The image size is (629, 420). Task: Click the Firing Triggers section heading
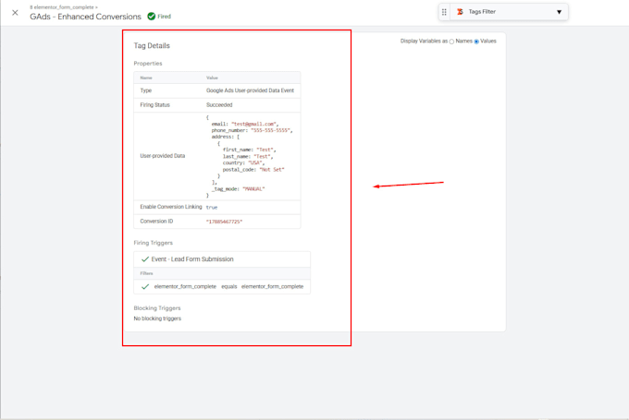[x=154, y=243]
